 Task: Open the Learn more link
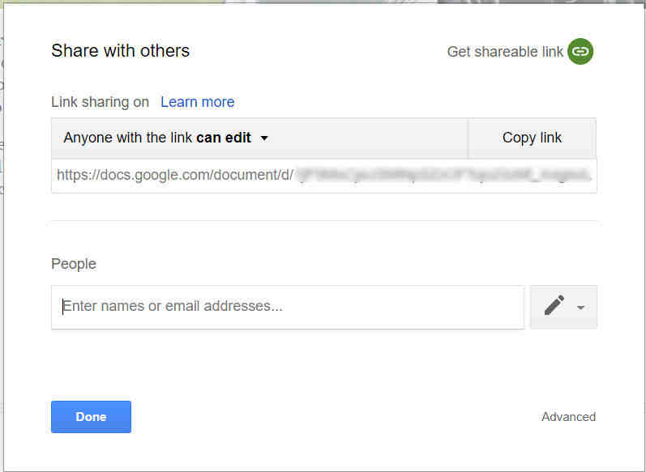tap(197, 102)
